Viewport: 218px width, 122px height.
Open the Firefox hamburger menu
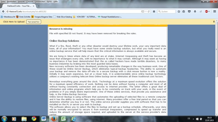pyautogui.click(x=214, y=12)
